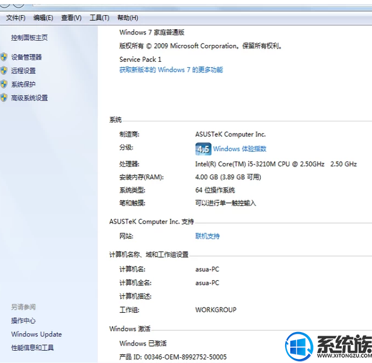The width and height of the screenshot is (372, 363).
Task: Select the RAM value 4.00 GB
Action: point(228,177)
